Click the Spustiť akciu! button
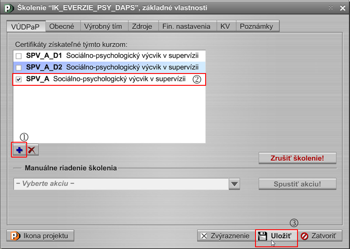 tap(297, 184)
